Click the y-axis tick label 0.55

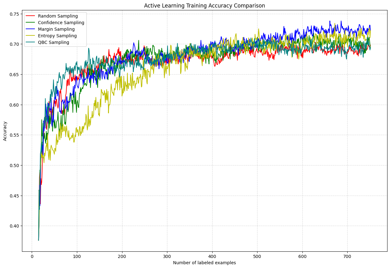pos(14,135)
